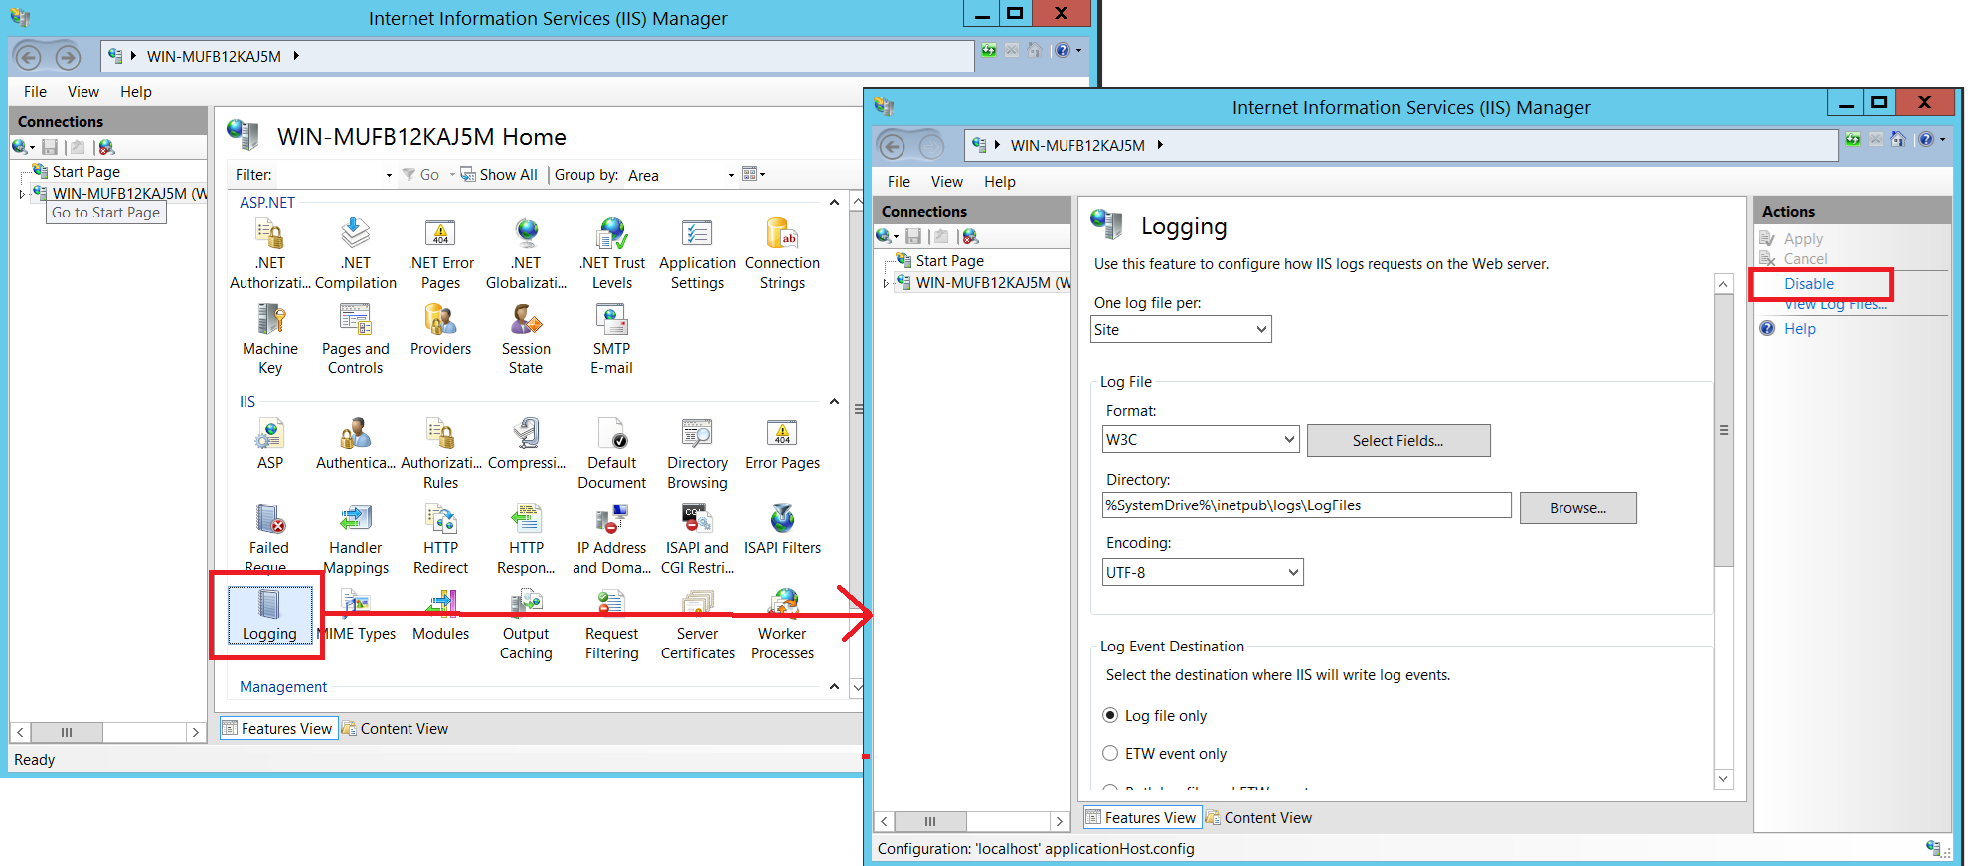Click Select Fields button
Screen dimensions: 1970x866
click(1398, 440)
